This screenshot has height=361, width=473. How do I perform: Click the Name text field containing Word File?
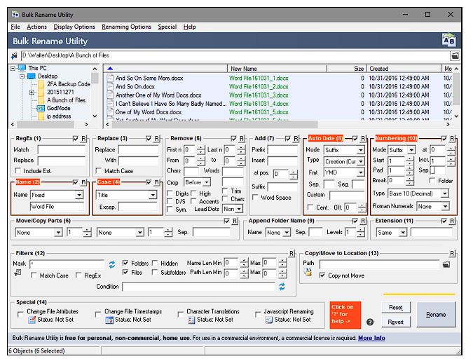57,207
